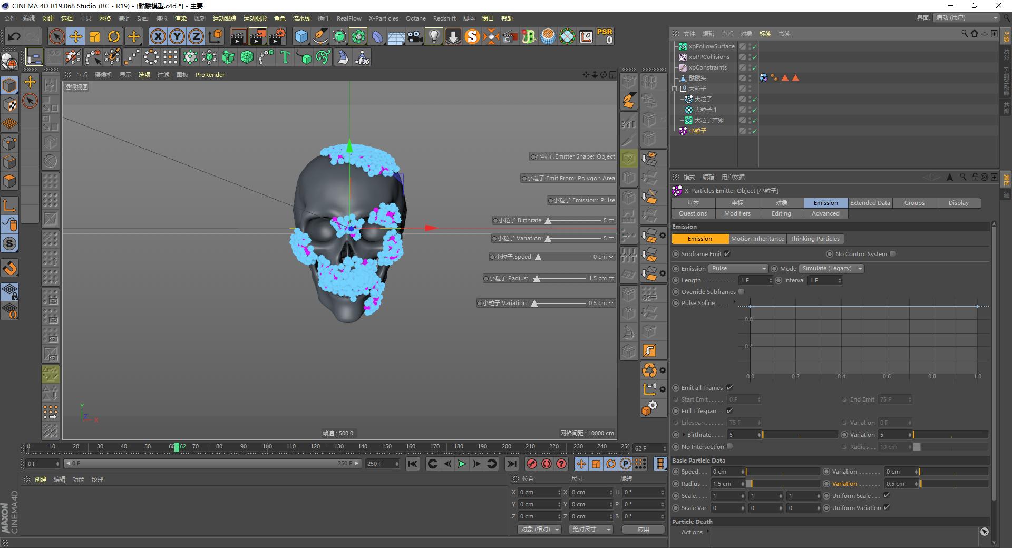Toggle the green enable checkmark on xpConstraints
The width and height of the screenshot is (1012, 548).
[x=755, y=67]
